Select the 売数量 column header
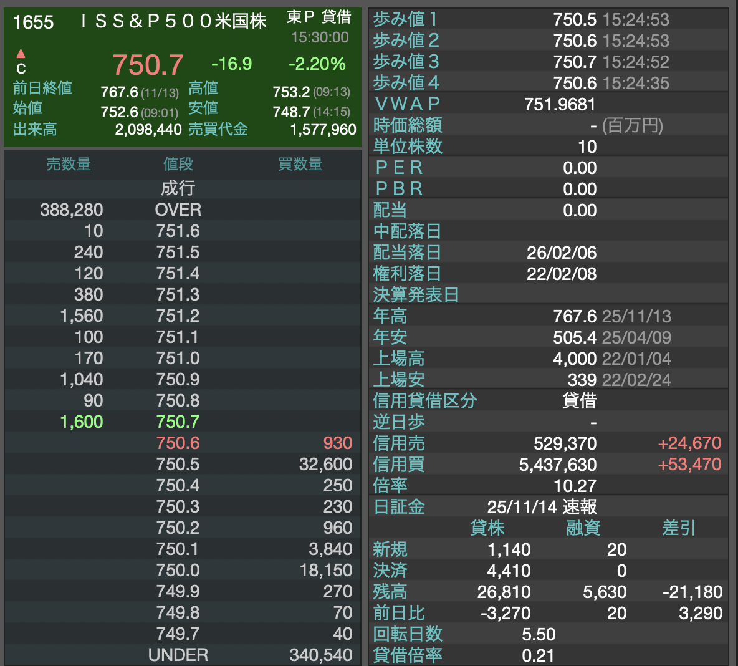738x666 pixels. 69,165
